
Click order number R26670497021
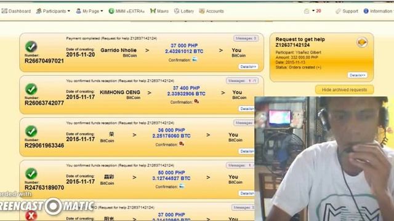44,61
